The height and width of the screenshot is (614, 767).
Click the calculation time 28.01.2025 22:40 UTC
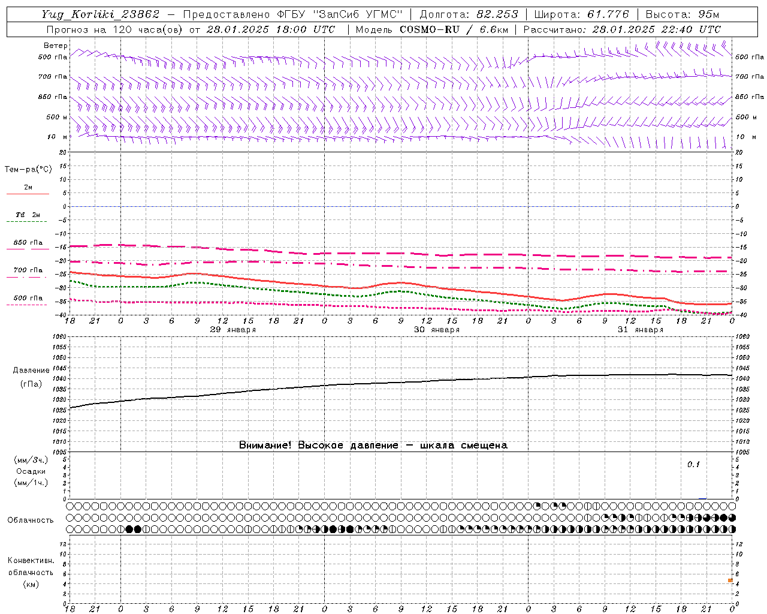pyautogui.click(x=656, y=29)
